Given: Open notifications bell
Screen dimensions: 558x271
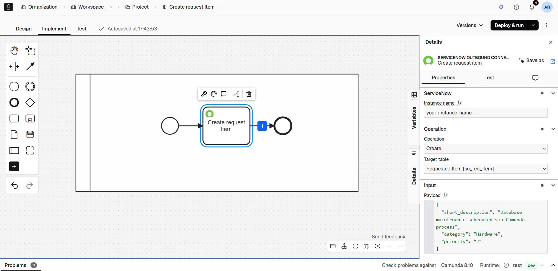Looking at the screenshot, I should [x=532, y=7].
